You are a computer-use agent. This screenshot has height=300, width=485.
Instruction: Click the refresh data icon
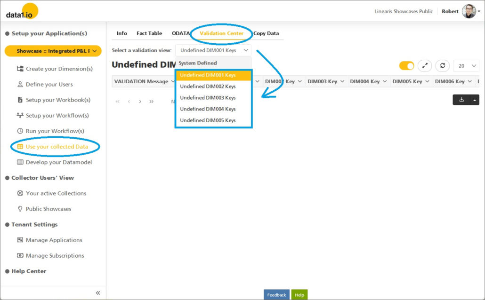pos(442,66)
